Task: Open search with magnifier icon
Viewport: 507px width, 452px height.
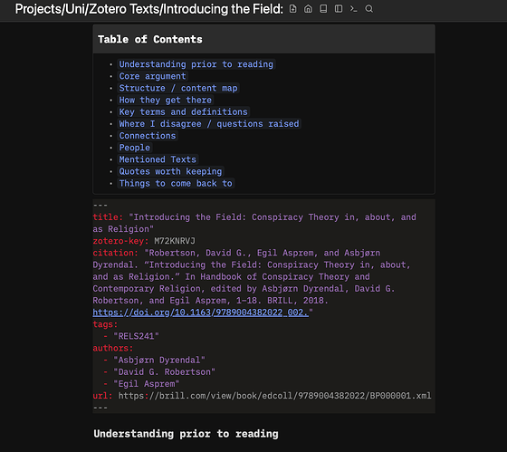Action: [369, 9]
